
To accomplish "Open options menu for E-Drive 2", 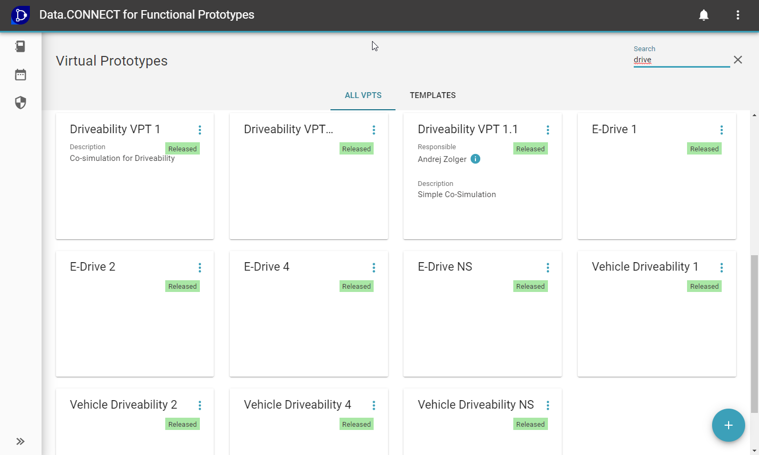I will (x=200, y=267).
